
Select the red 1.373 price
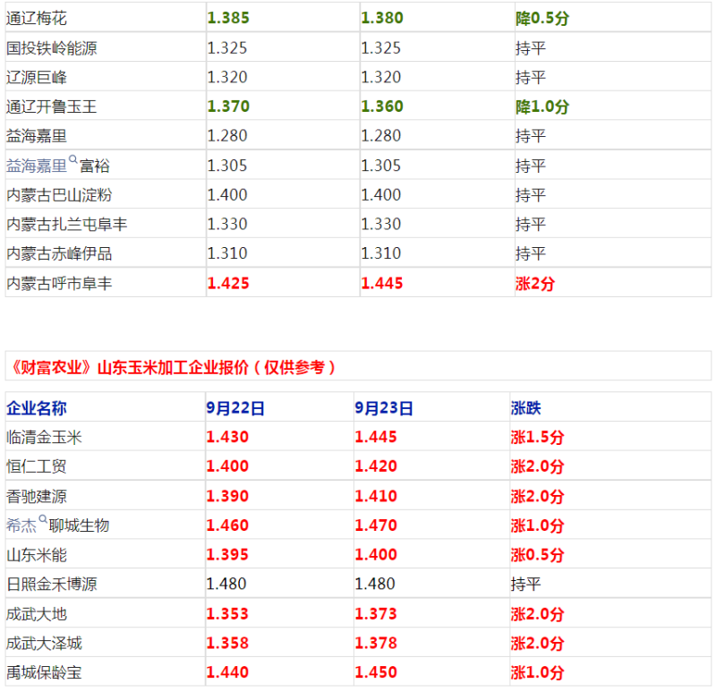376,614
